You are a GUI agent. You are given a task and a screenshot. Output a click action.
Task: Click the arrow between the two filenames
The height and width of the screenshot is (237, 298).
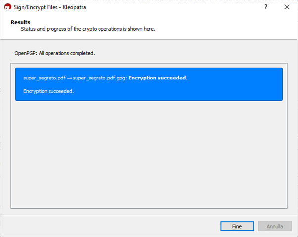click(69, 78)
